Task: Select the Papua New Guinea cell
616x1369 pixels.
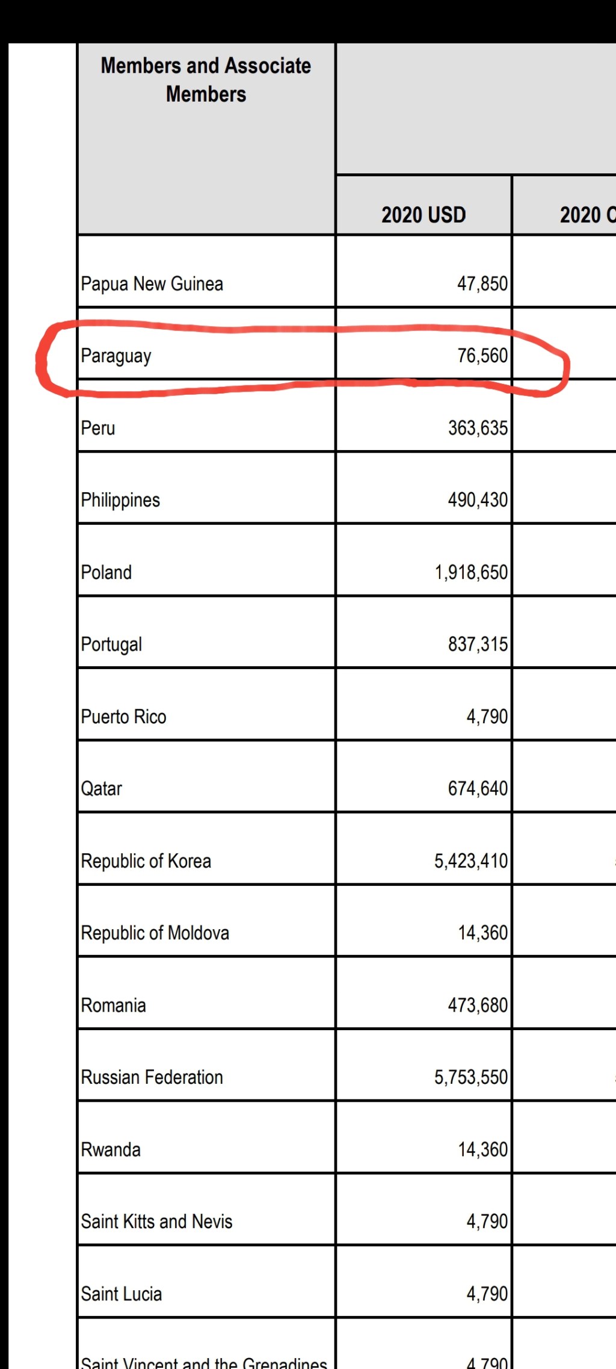Action: point(152,283)
